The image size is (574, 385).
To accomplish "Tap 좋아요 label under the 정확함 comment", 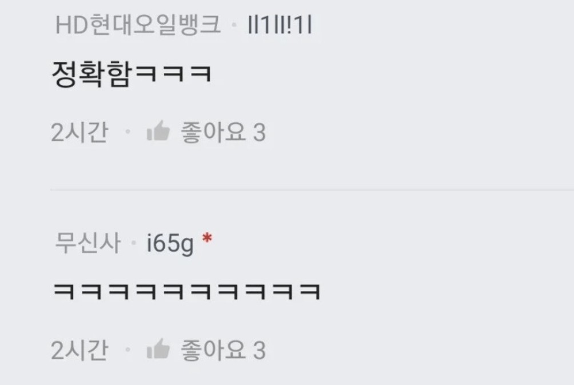I will point(213,132).
